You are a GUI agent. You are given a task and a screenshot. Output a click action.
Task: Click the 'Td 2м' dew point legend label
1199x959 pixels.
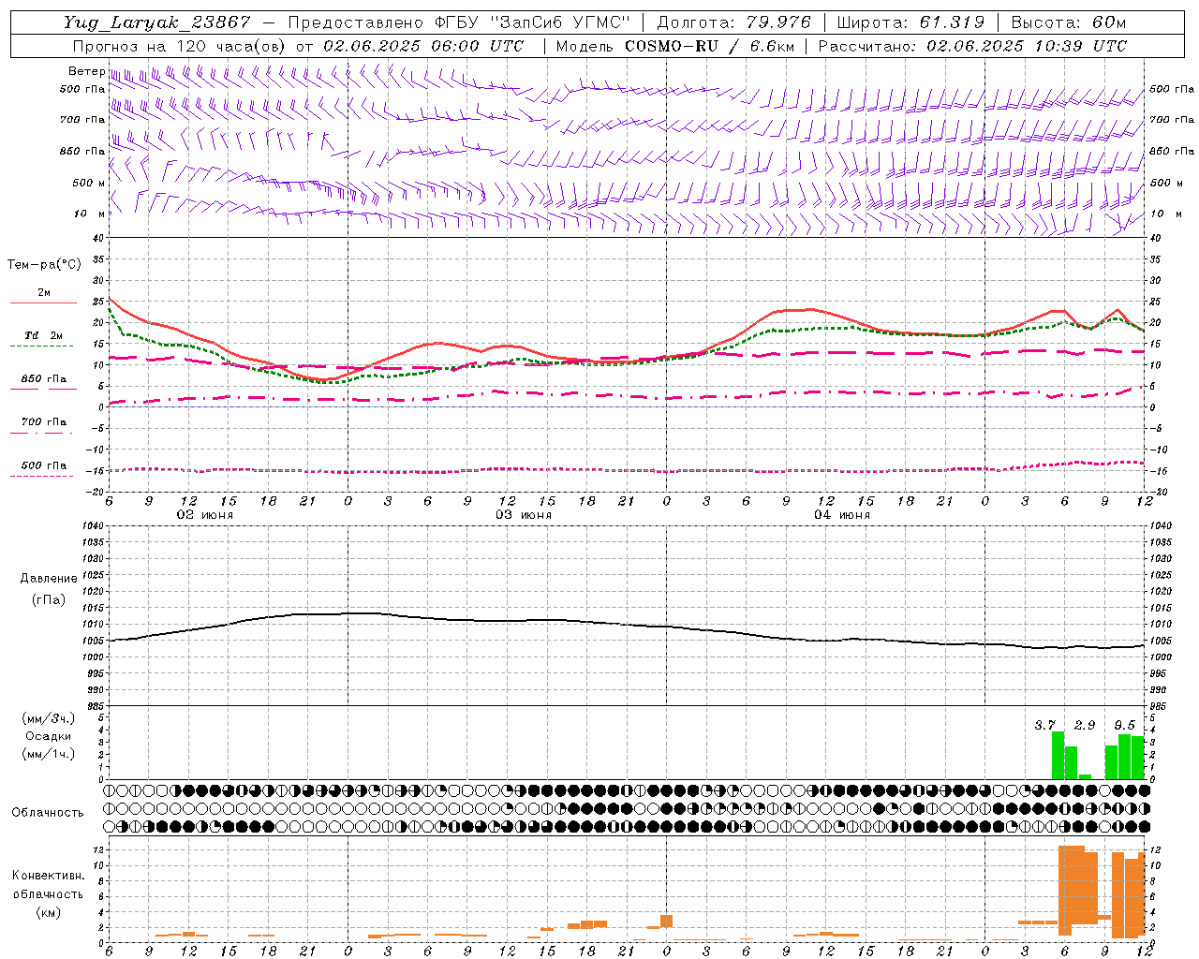click(44, 335)
